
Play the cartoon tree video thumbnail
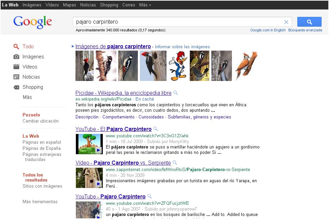pyautogui.click(x=89, y=144)
